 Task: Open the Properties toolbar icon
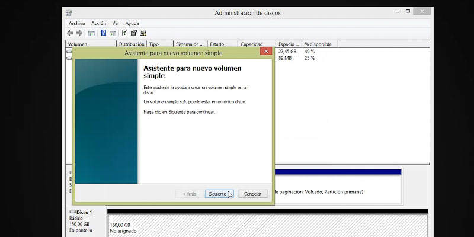(x=134, y=33)
